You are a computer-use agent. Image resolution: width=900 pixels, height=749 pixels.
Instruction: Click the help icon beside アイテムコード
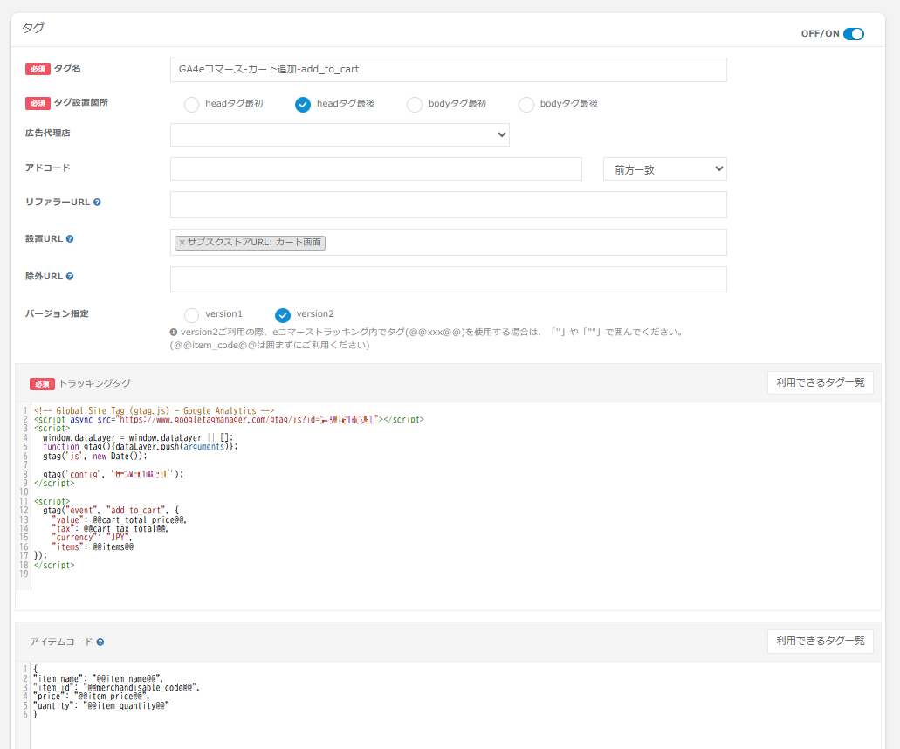click(100, 642)
